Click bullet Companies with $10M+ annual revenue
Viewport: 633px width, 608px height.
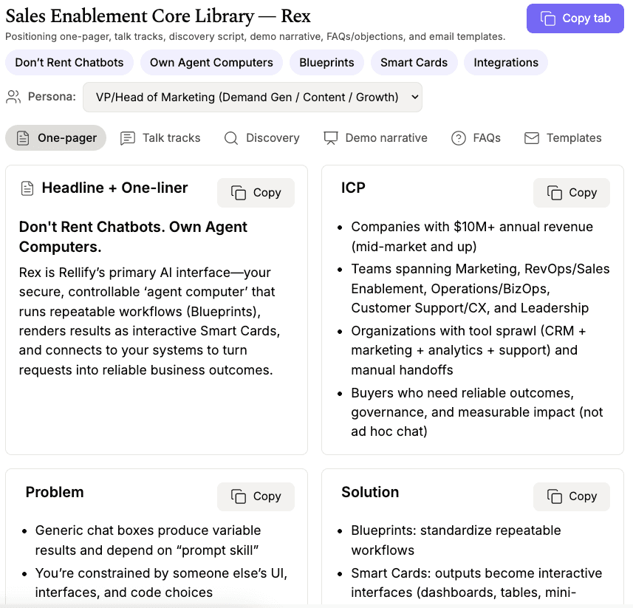472,236
